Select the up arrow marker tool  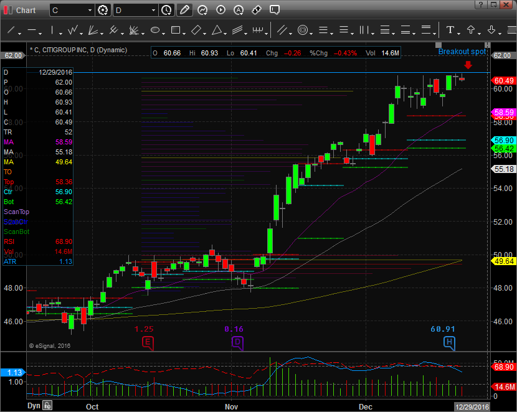pos(471,30)
